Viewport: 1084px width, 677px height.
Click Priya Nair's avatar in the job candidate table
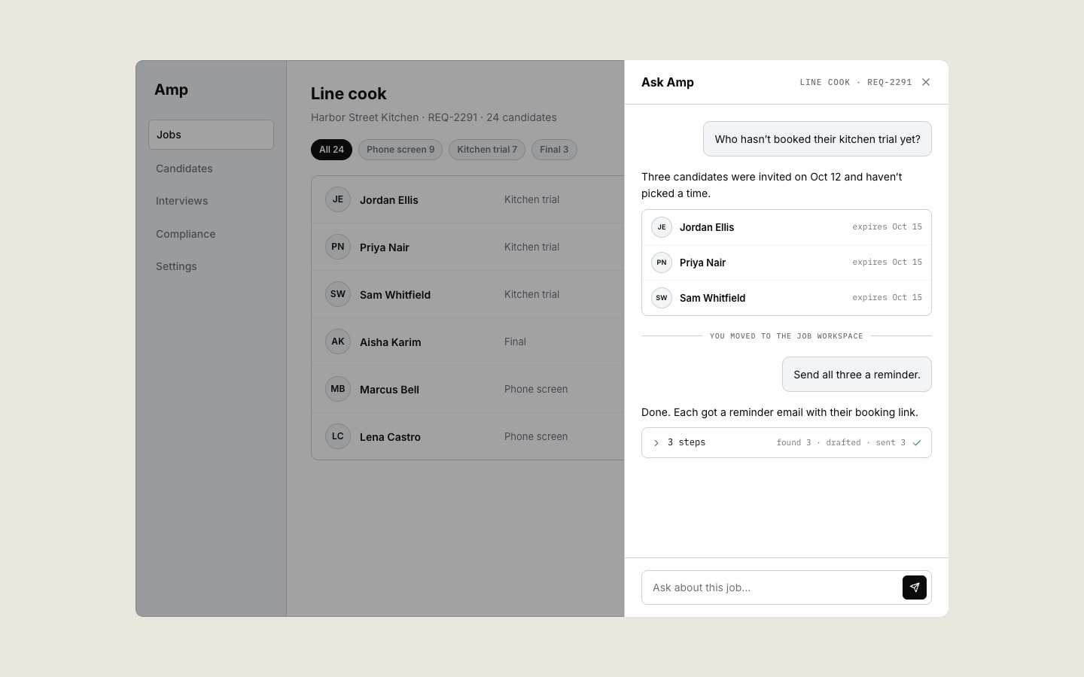pyautogui.click(x=338, y=247)
